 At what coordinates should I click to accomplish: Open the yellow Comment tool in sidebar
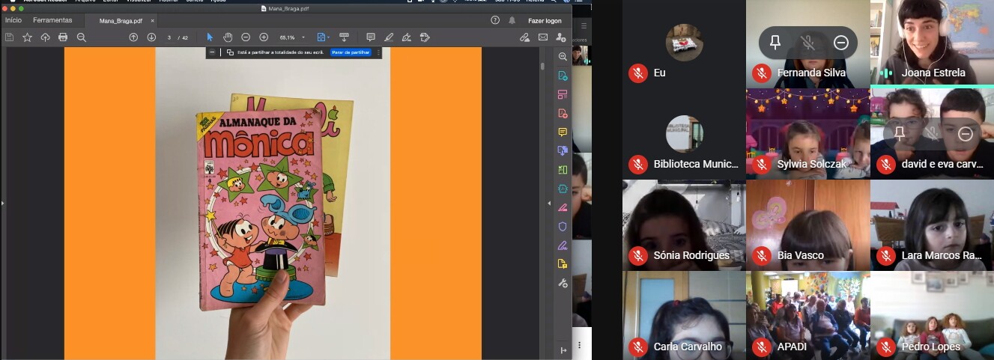(563, 132)
